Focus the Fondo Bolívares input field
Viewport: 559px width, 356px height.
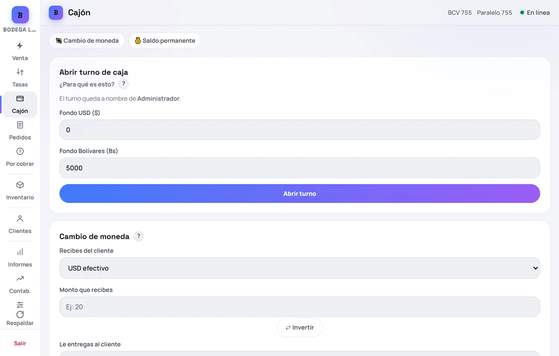click(299, 168)
